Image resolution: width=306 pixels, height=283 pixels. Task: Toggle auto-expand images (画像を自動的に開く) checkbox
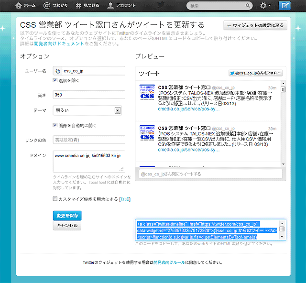click(x=55, y=125)
